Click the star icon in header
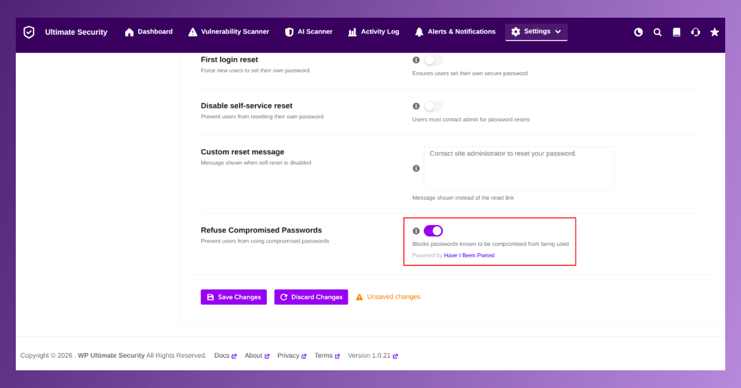Viewport: 741px width, 388px height. (x=714, y=32)
